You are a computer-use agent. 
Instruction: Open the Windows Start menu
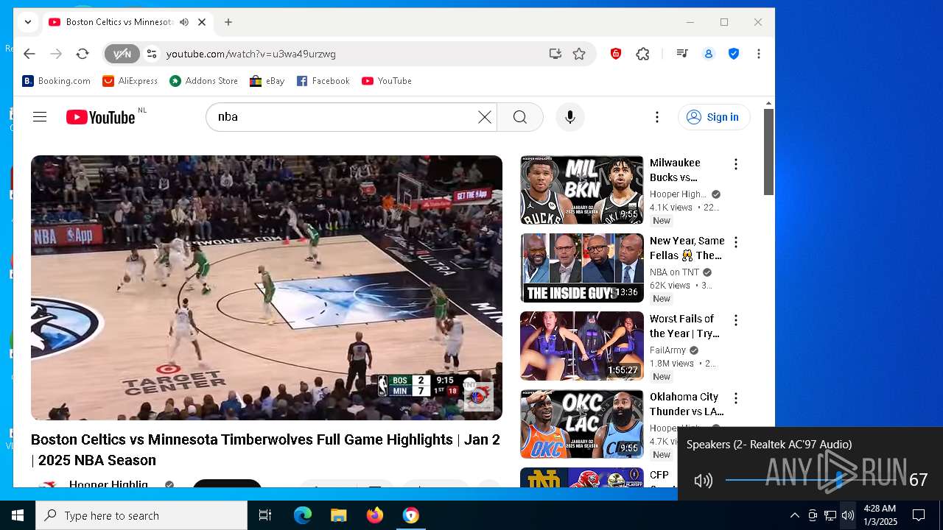click(x=18, y=515)
